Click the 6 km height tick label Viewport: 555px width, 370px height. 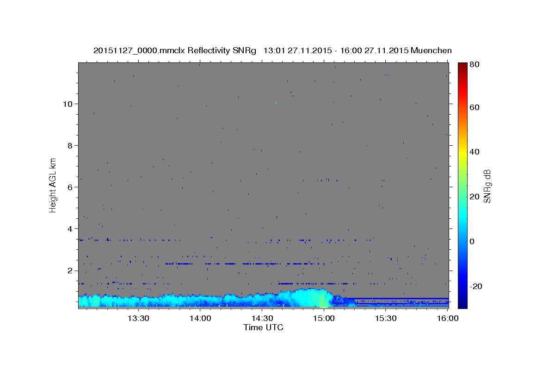(71, 187)
